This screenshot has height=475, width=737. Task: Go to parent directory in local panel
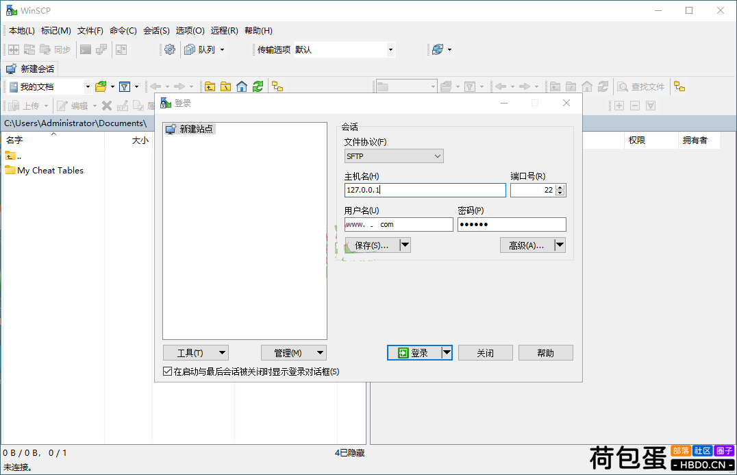click(210, 86)
